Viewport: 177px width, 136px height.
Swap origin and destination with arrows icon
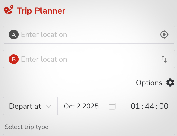click(164, 59)
